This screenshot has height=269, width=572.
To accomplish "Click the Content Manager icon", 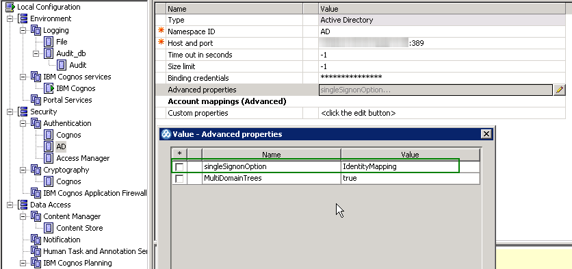I will point(36,216).
